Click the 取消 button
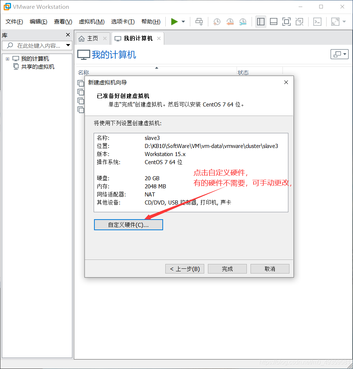Image resolution: width=353 pixels, height=369 pixels. pyautogui.click(x=270, y=269)
